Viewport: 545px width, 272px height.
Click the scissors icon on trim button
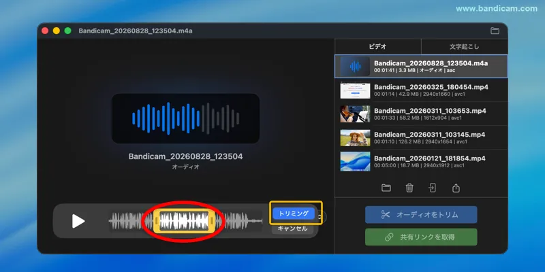[385, 215]
